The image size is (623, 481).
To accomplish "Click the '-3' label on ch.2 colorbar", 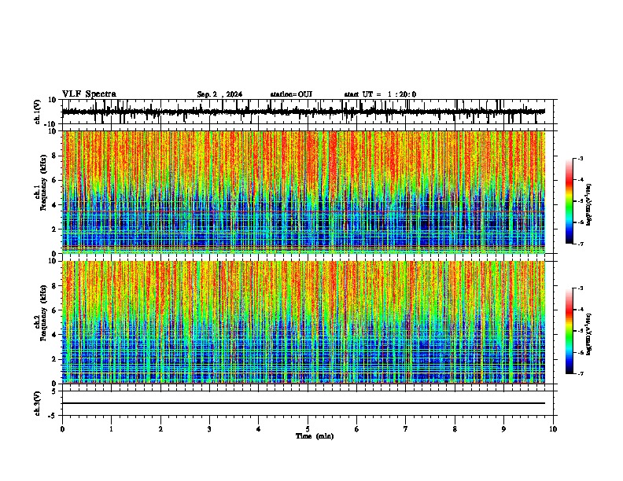I will [x=581, y=288].
